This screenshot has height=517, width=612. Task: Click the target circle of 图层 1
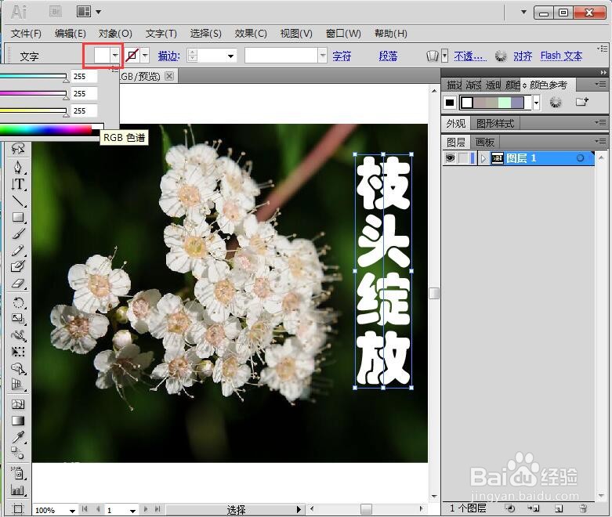(x=580, y=158)
